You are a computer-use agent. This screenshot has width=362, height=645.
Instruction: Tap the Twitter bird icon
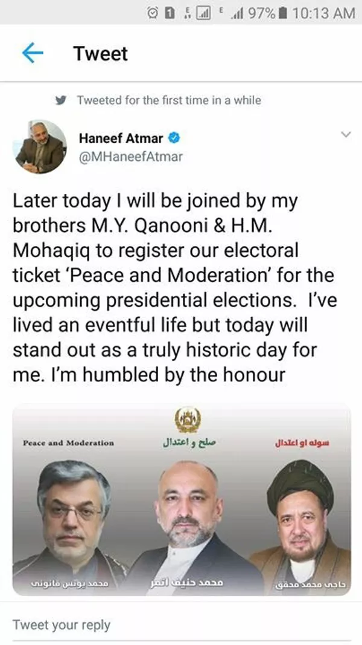60,100
